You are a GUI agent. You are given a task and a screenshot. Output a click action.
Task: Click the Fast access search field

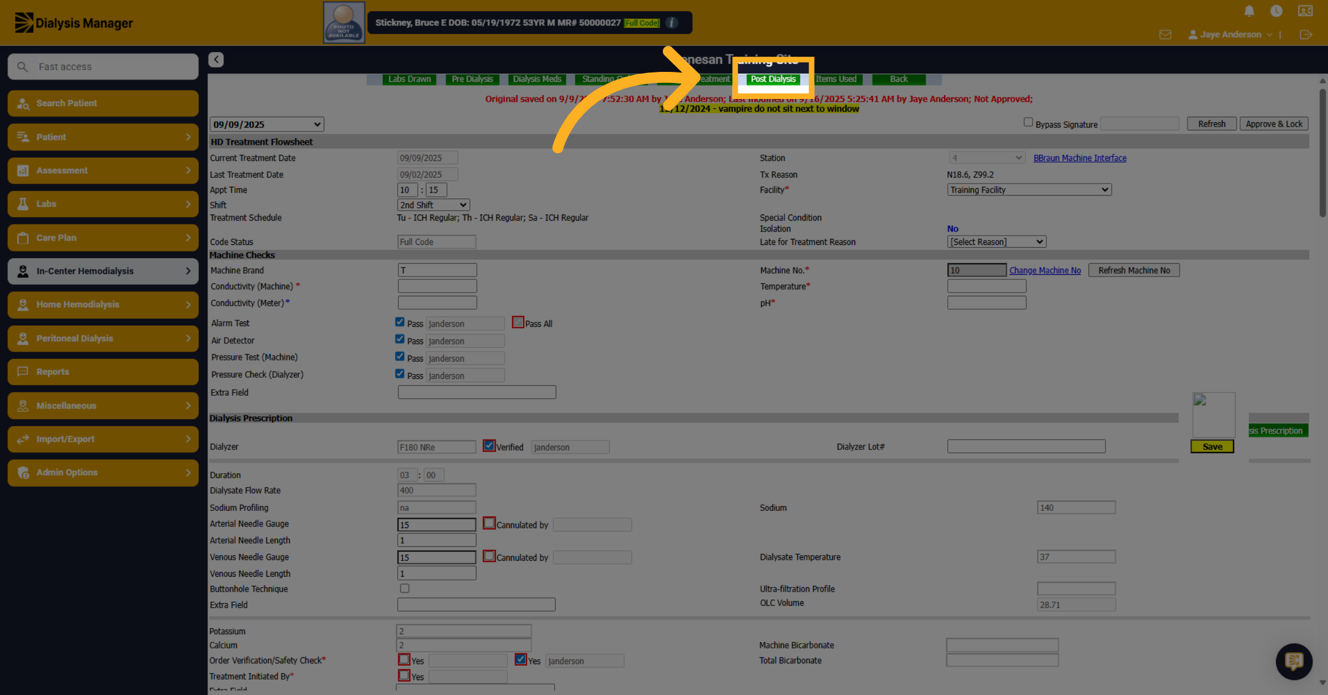coord(103,67)
